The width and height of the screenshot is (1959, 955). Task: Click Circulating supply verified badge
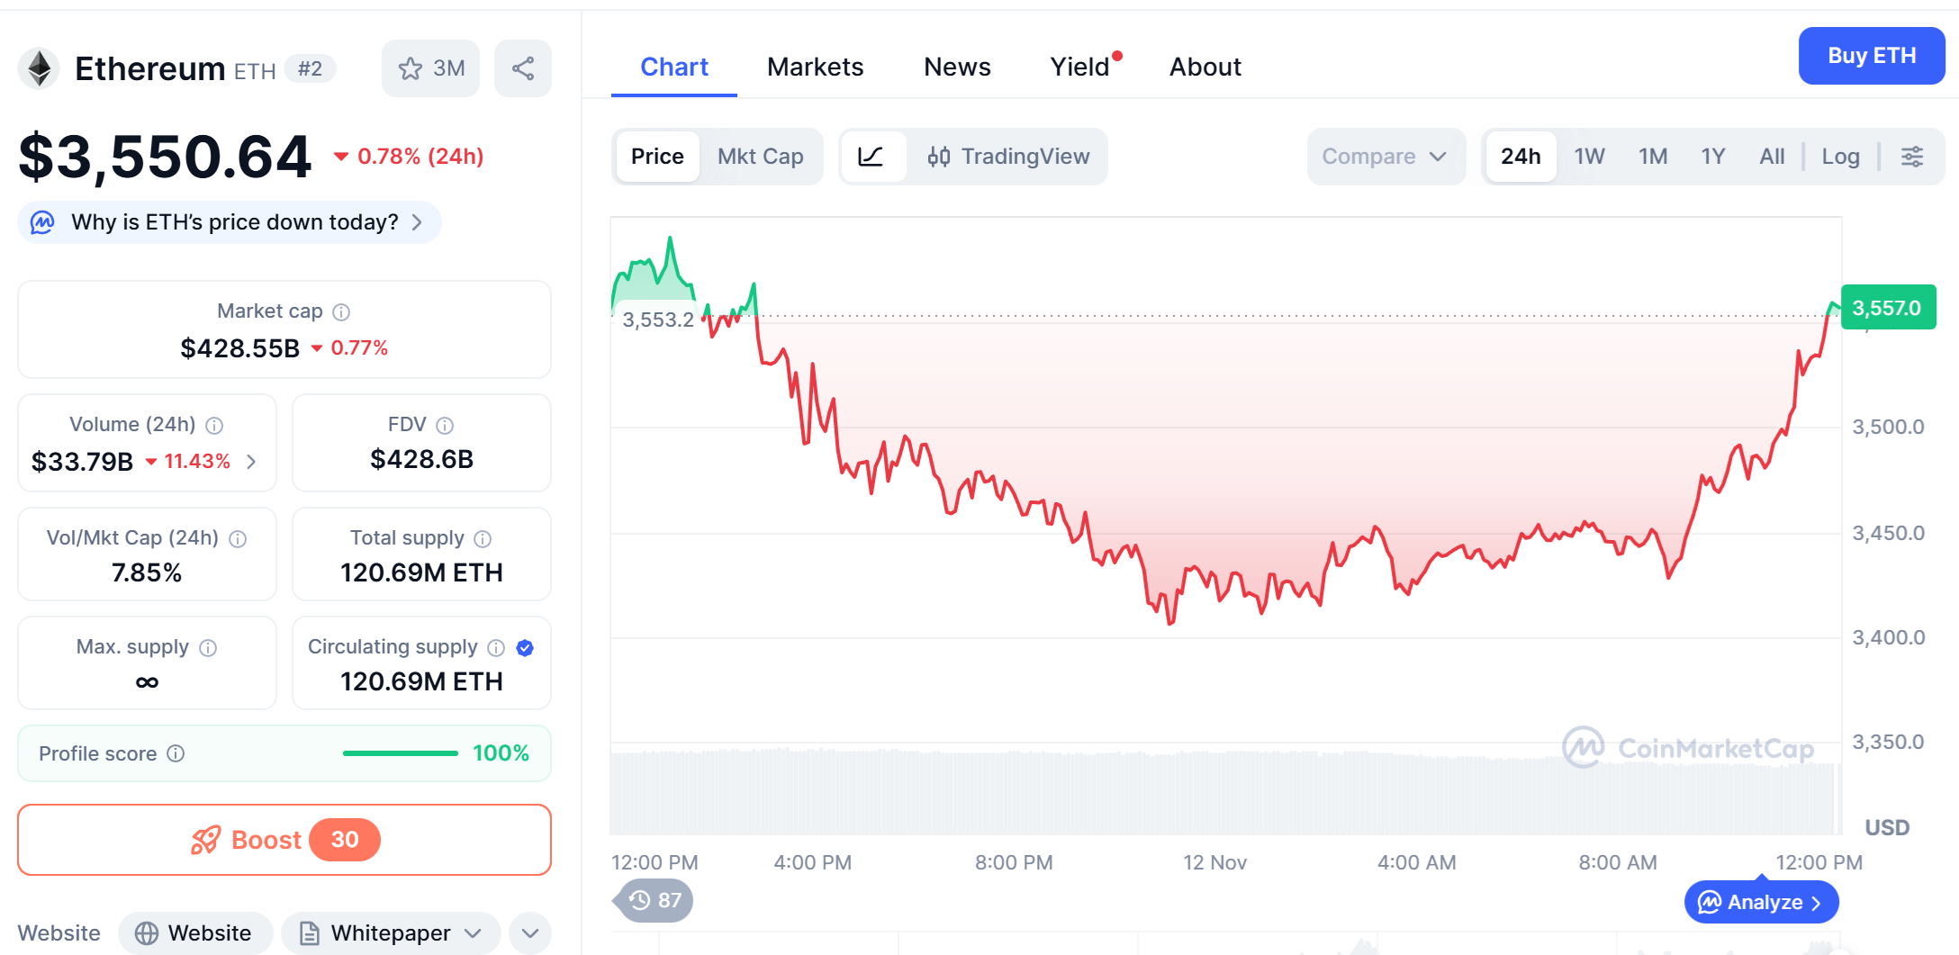point(526,648)
